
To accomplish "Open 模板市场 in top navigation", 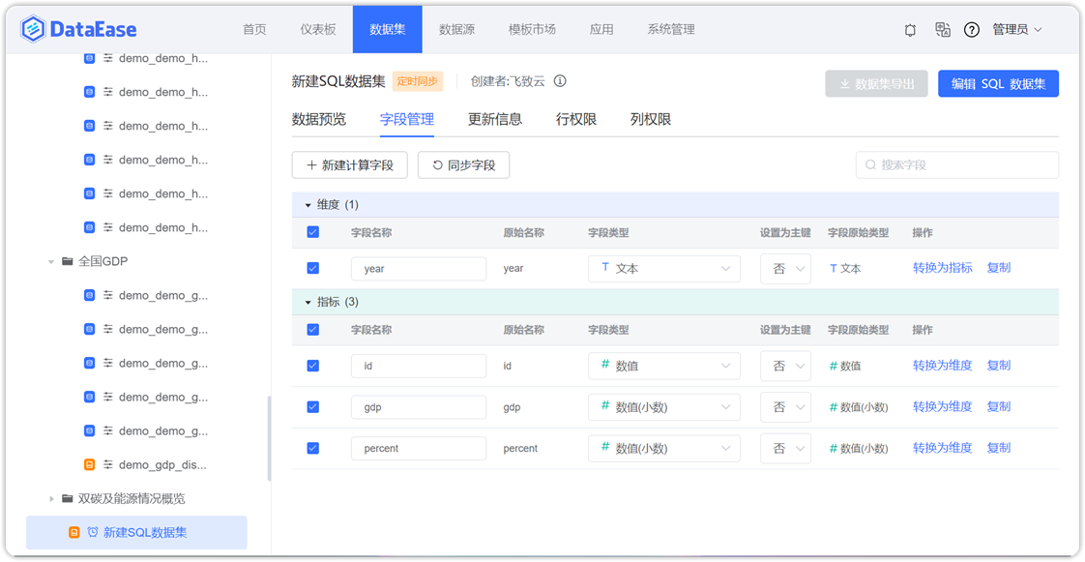I will [x=532, y=30].
